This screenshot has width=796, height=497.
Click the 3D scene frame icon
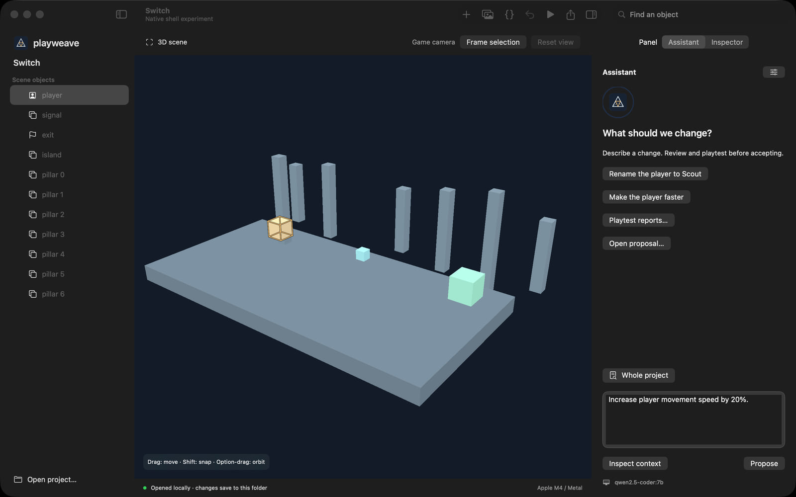pos(149,42)
